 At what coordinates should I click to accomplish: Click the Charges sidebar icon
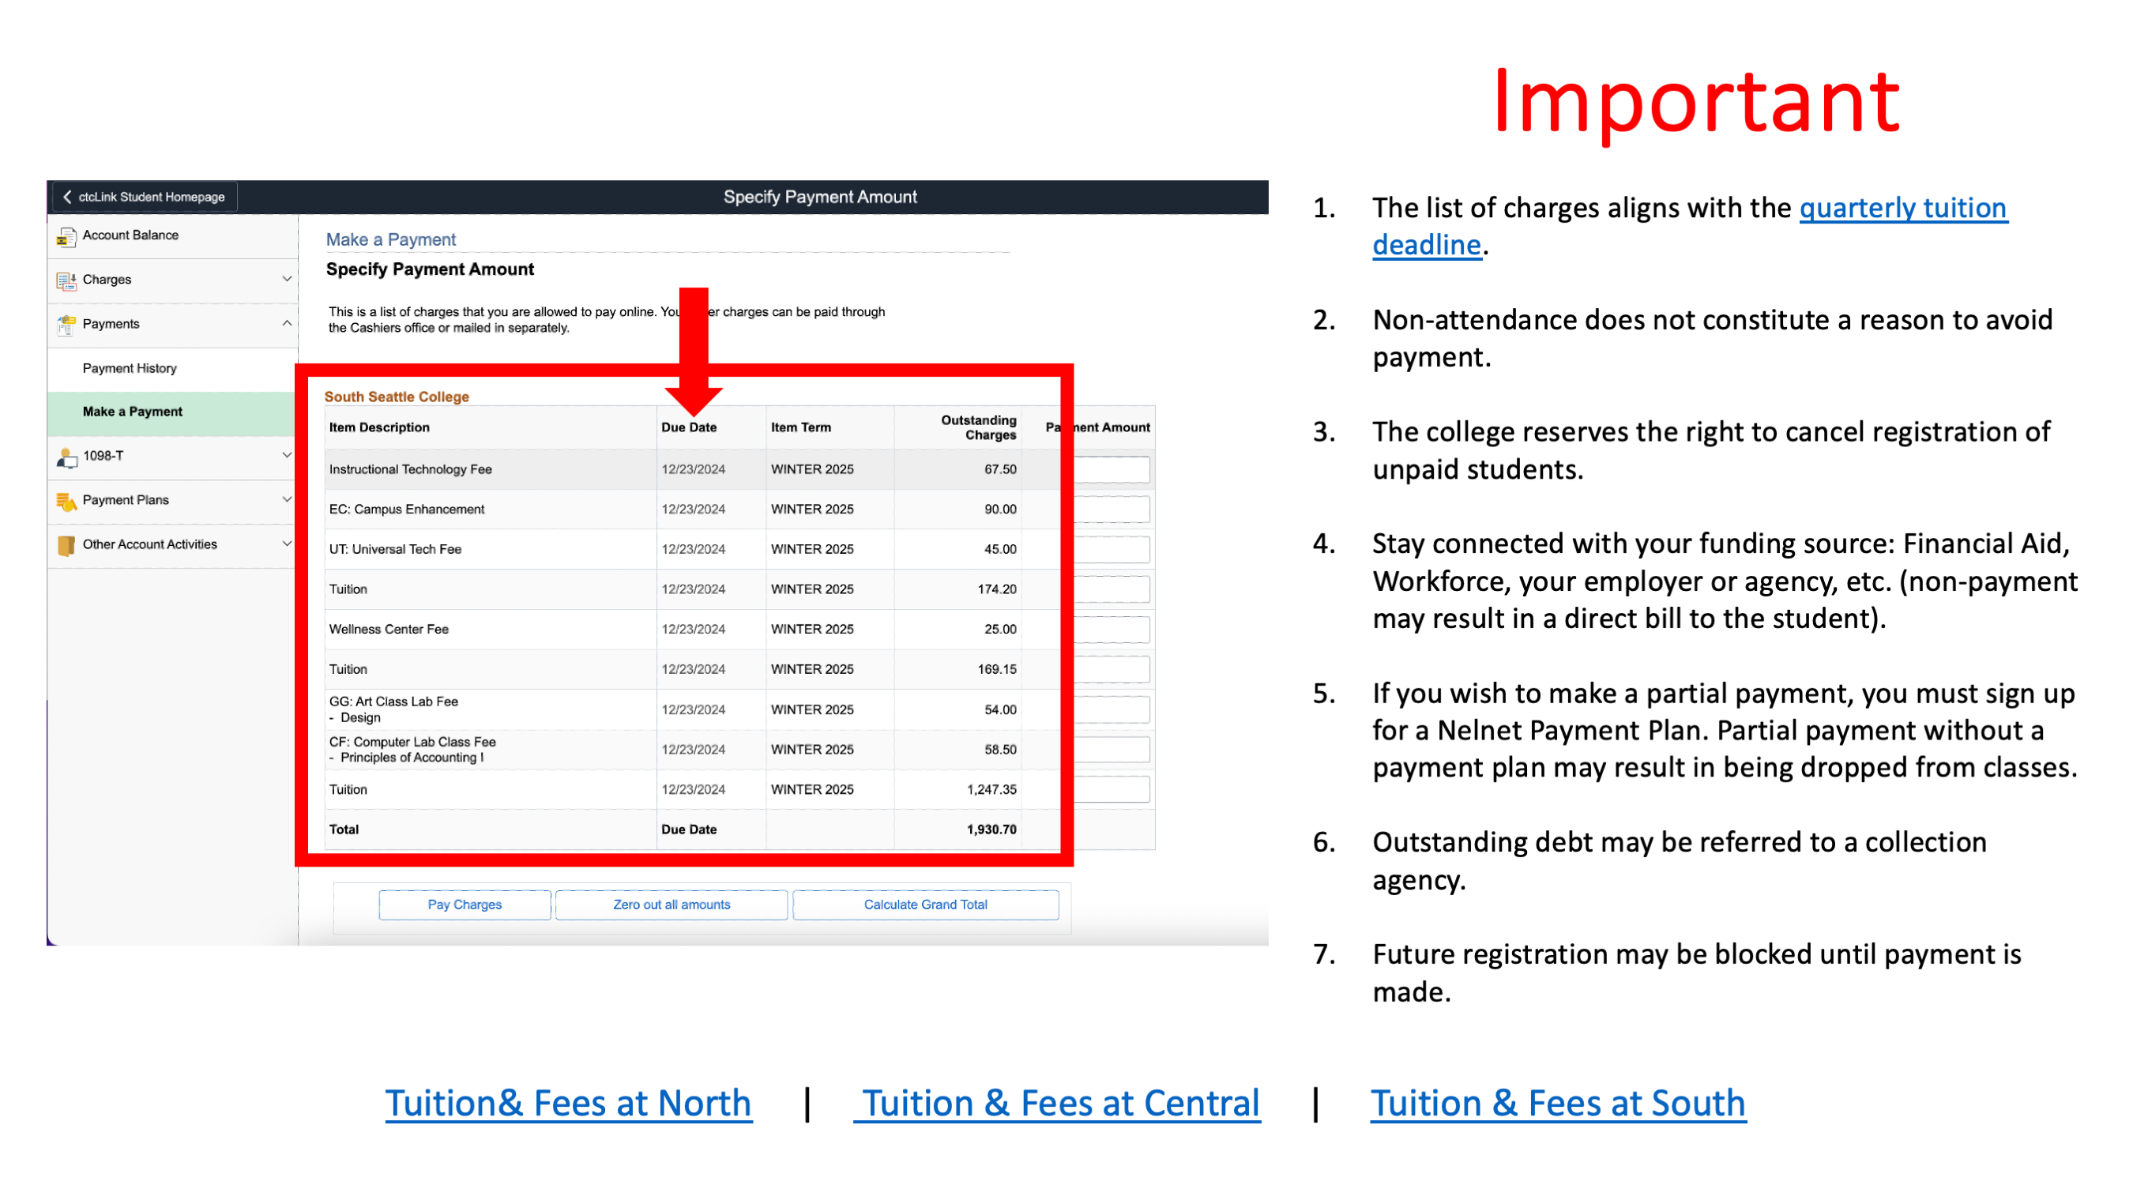(69, 280)
